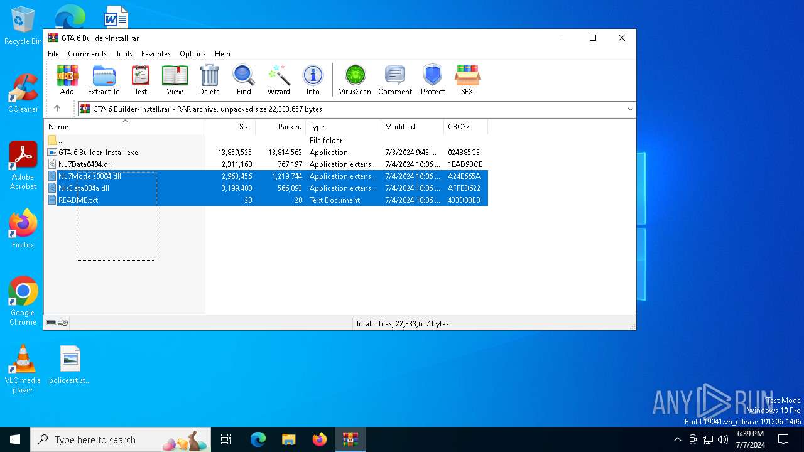Viewport: 804px width, 452px height.
Task: Open the Tools menu
Action: click(x=124, y=54)
